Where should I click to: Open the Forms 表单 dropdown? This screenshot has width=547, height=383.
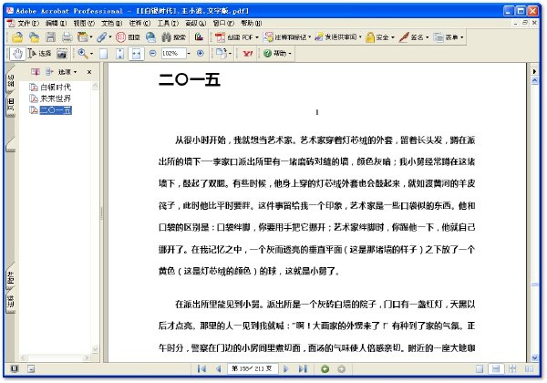(x=449, y=37)
